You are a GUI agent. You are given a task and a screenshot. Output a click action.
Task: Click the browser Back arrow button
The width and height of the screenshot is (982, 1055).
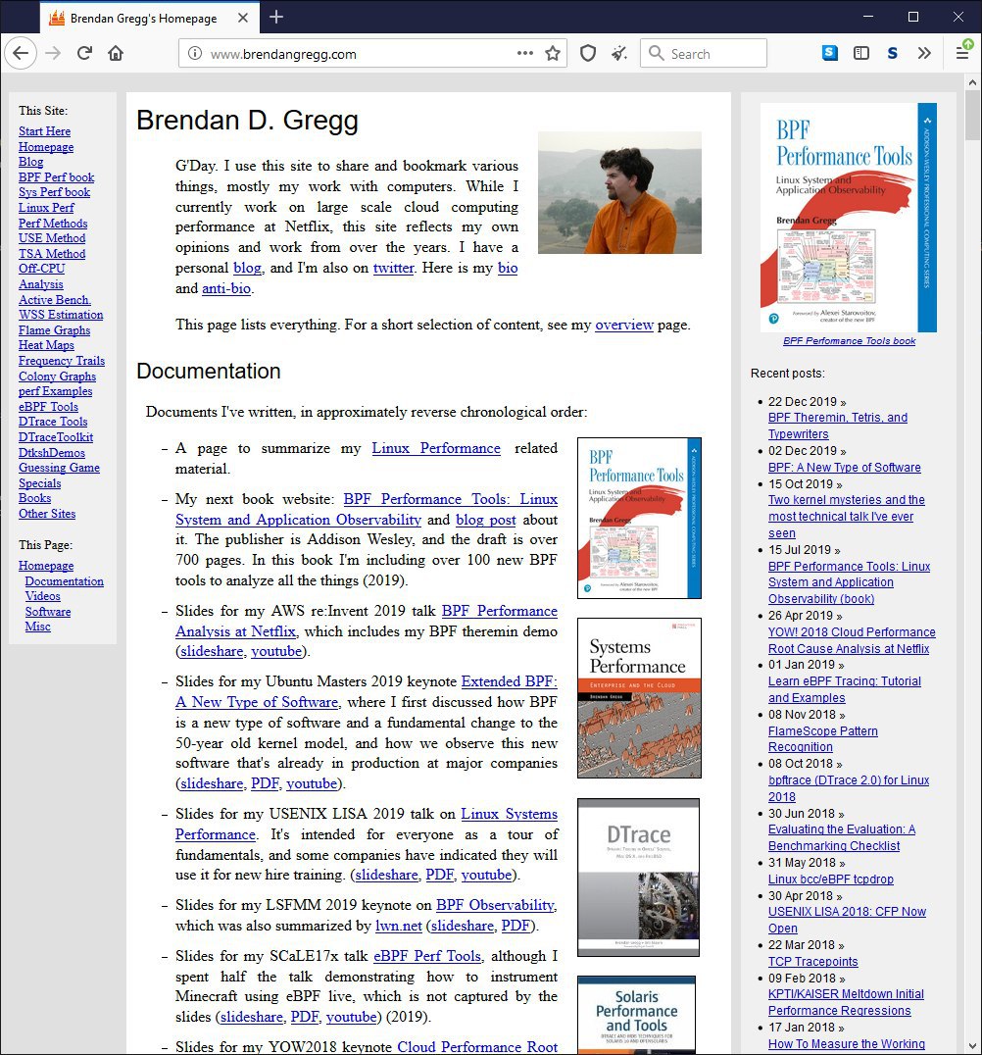point(21,53)
